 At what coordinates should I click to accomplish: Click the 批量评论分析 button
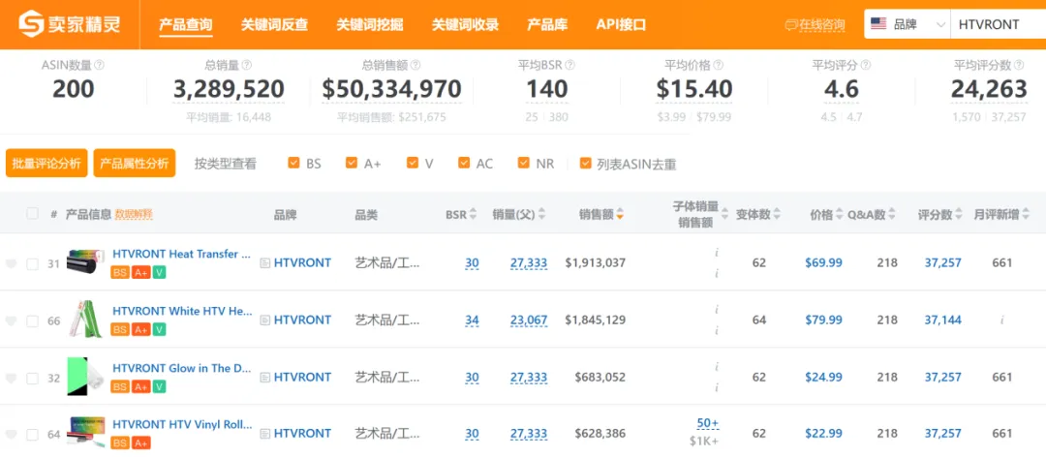(46, 164)
